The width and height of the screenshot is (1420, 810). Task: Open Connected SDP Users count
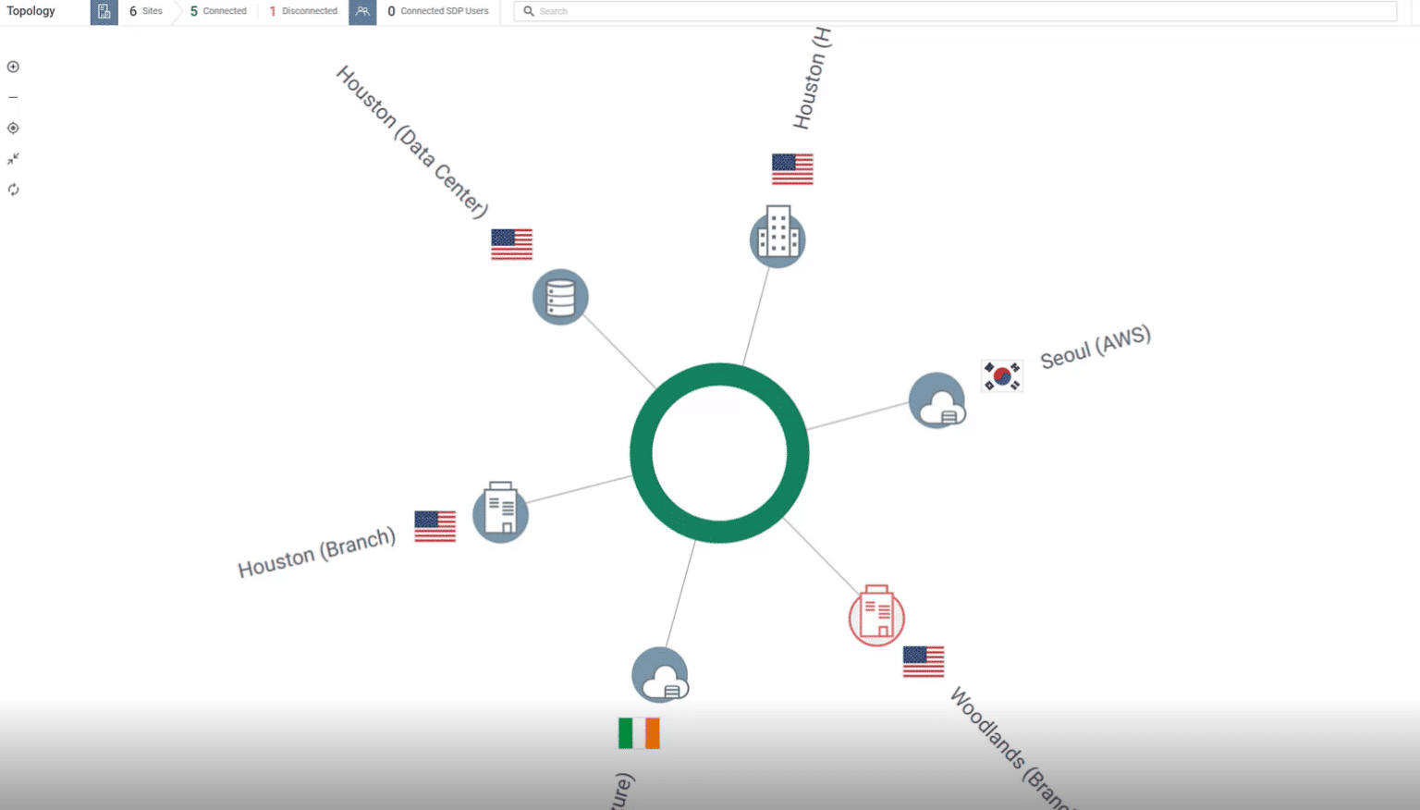pyautogui.click(x=438, y=12)
